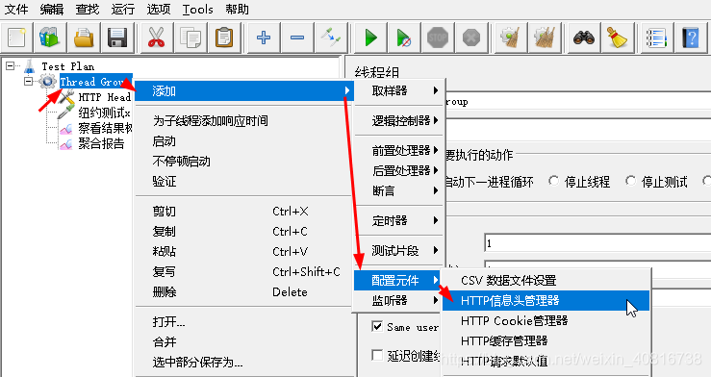The height and width of the screenshot is (377, 711).
Task: Open the Templates icon in toolbar
Action: (x=49, y=38)
